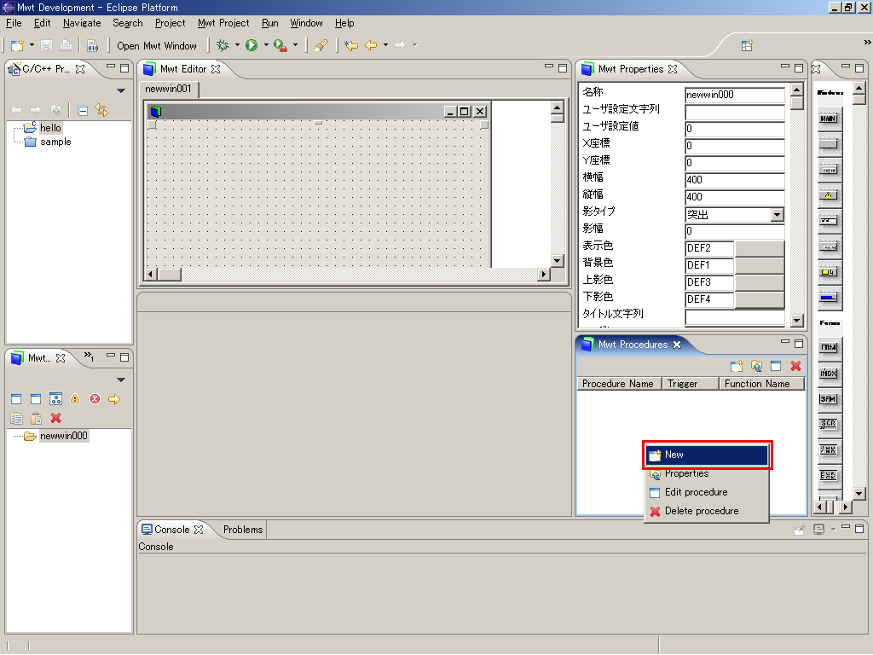The height and width of the screenshot is (655, 873).
Task: Click the New wizard toolbar icon
Action: pos(17,46)
